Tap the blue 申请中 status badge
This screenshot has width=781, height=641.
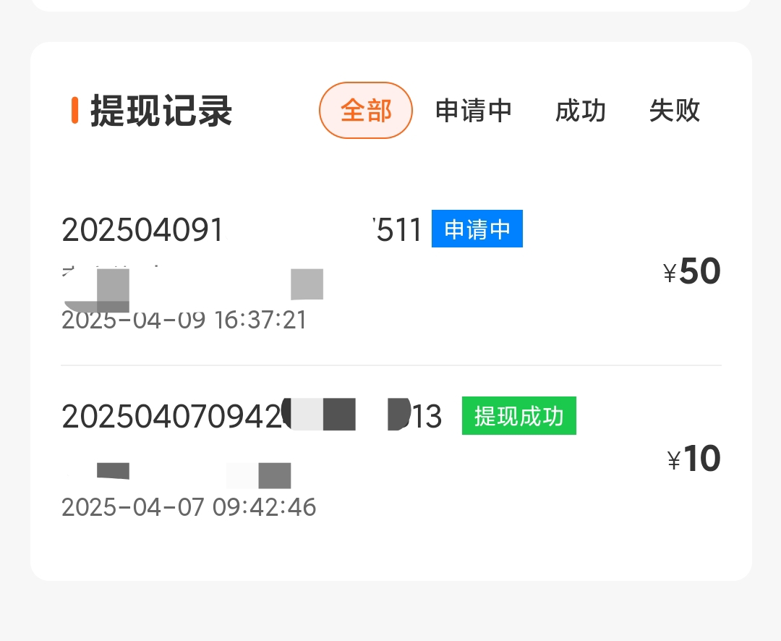[x=477, y=229]
